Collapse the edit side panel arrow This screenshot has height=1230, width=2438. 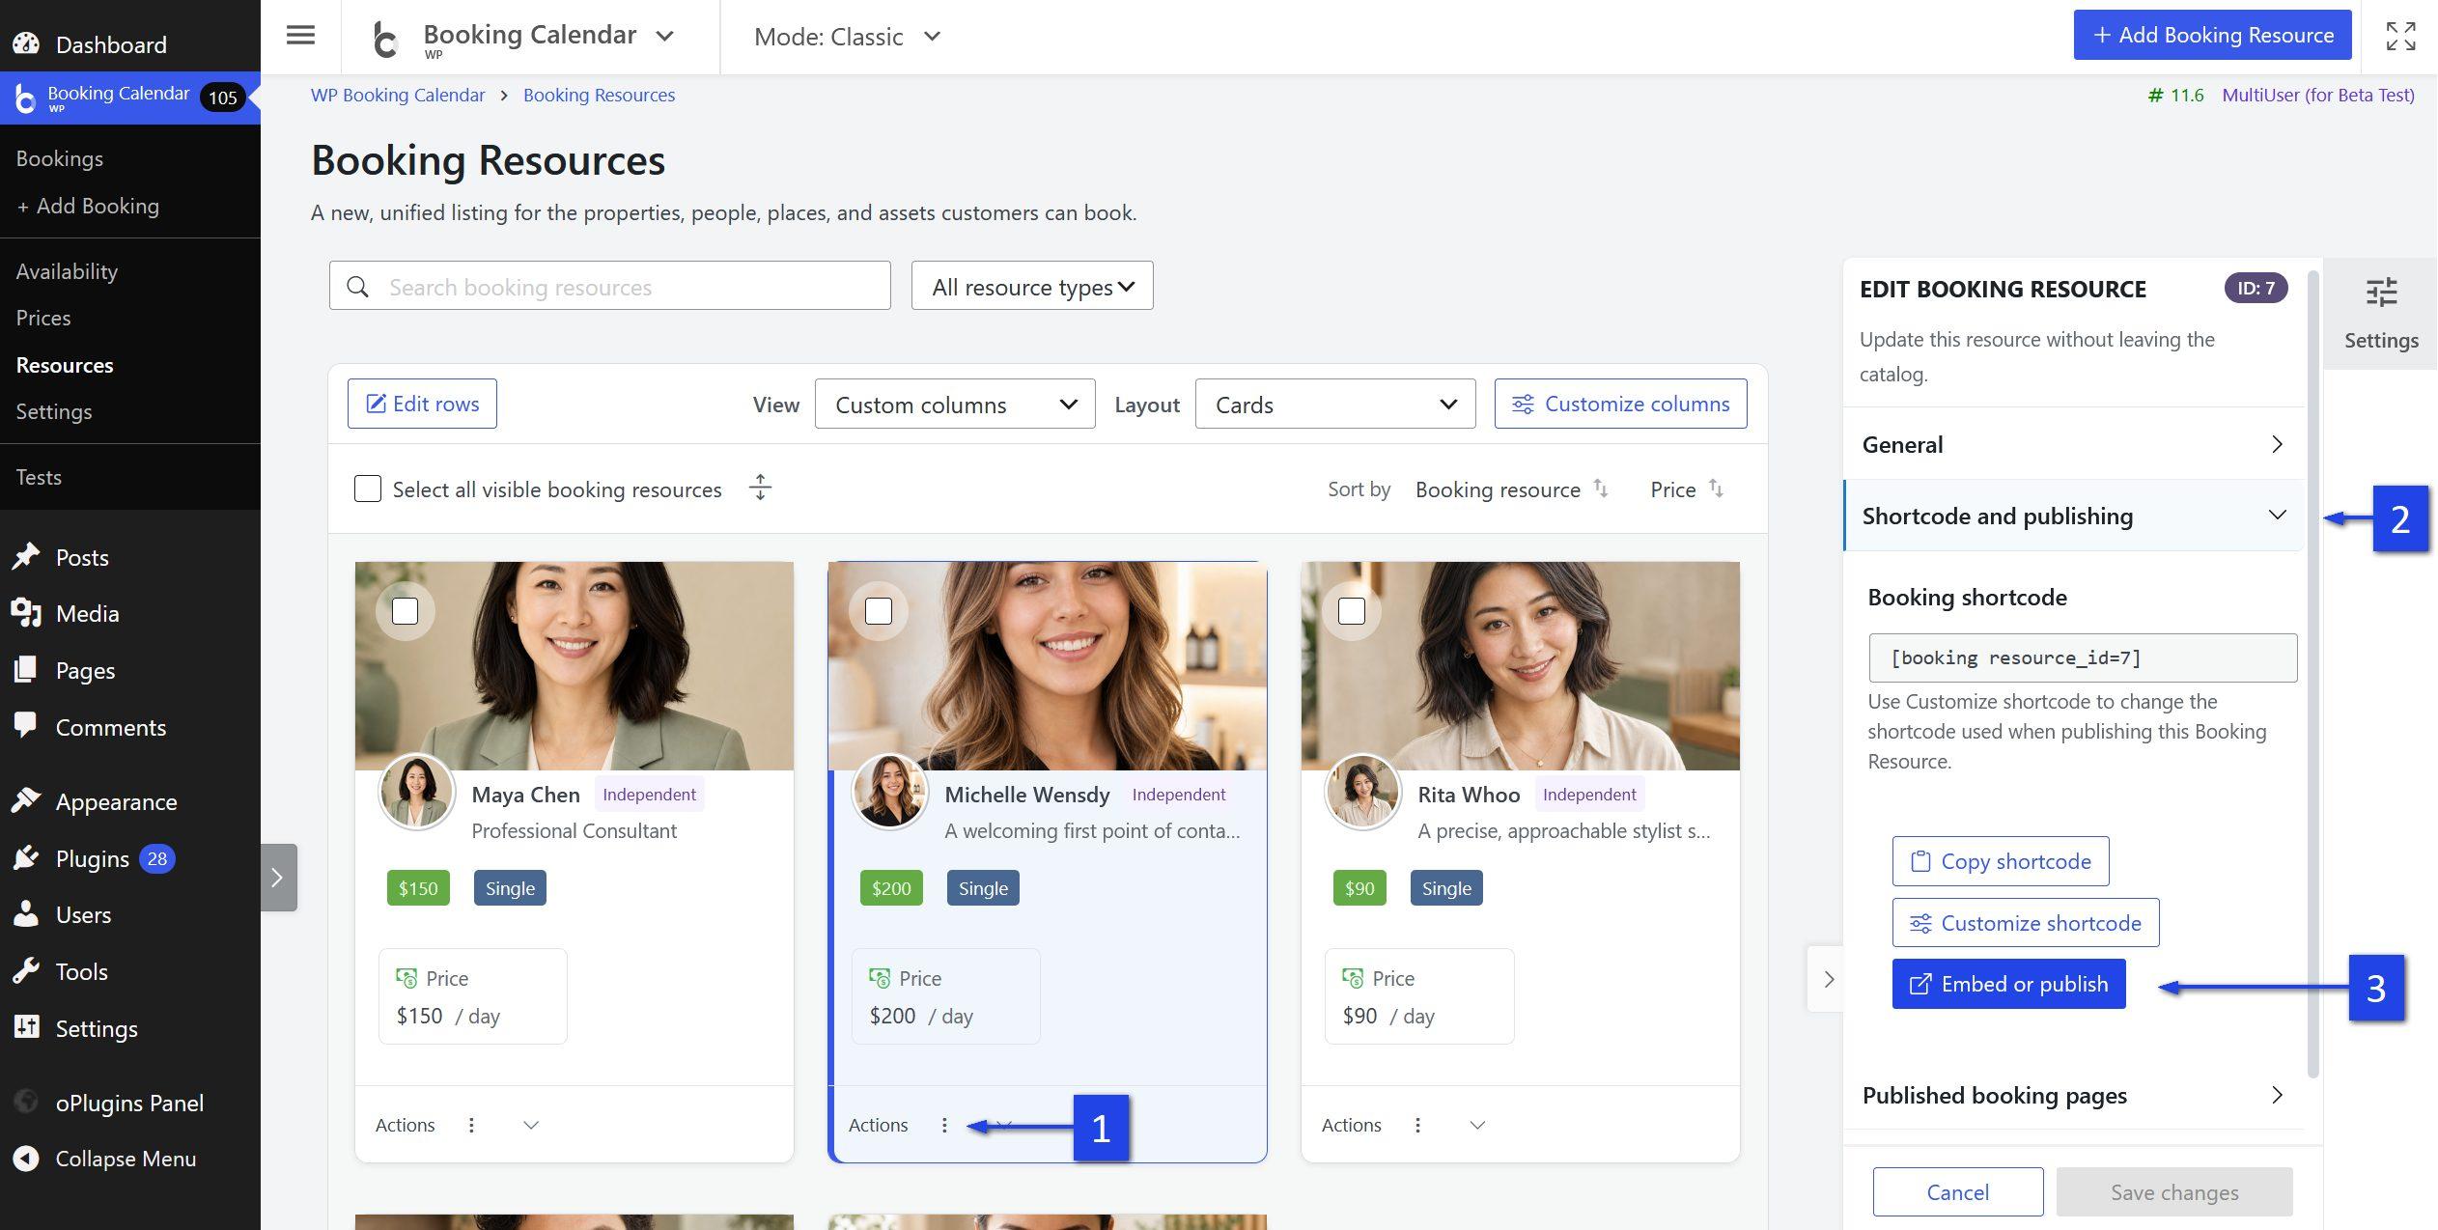[1828, 979]
